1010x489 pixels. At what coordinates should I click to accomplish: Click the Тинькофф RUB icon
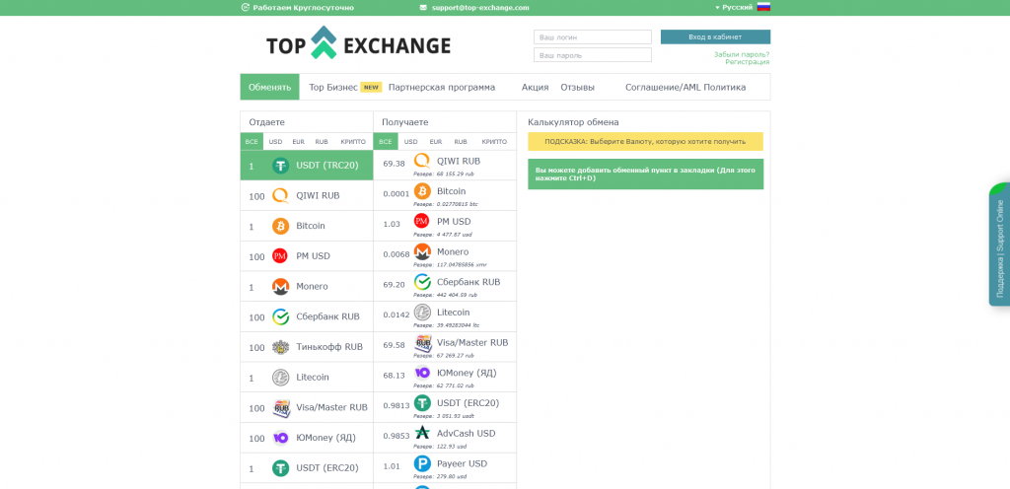(x=280, y=347)
